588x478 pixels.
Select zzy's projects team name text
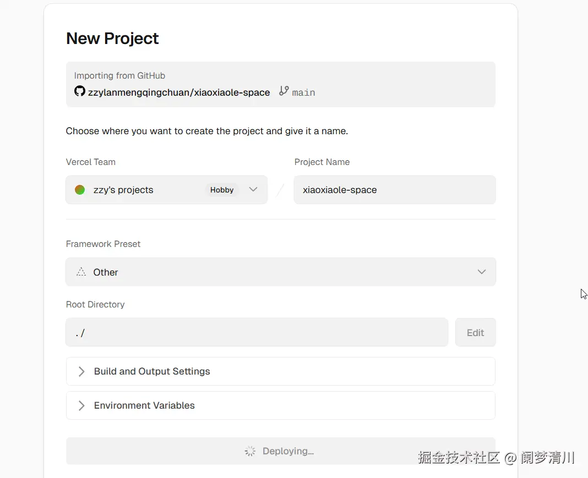tap(123, 190)
